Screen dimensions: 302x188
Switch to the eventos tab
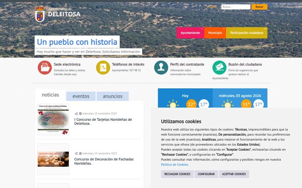[x=81, y=96]
